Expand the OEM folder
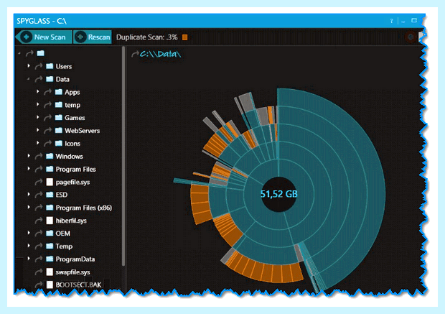Image resolution: width=445 pixels, height=314 pixels. click(x=29, y=233)
